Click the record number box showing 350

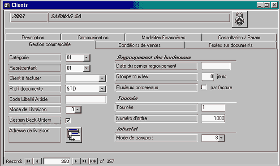57,161
